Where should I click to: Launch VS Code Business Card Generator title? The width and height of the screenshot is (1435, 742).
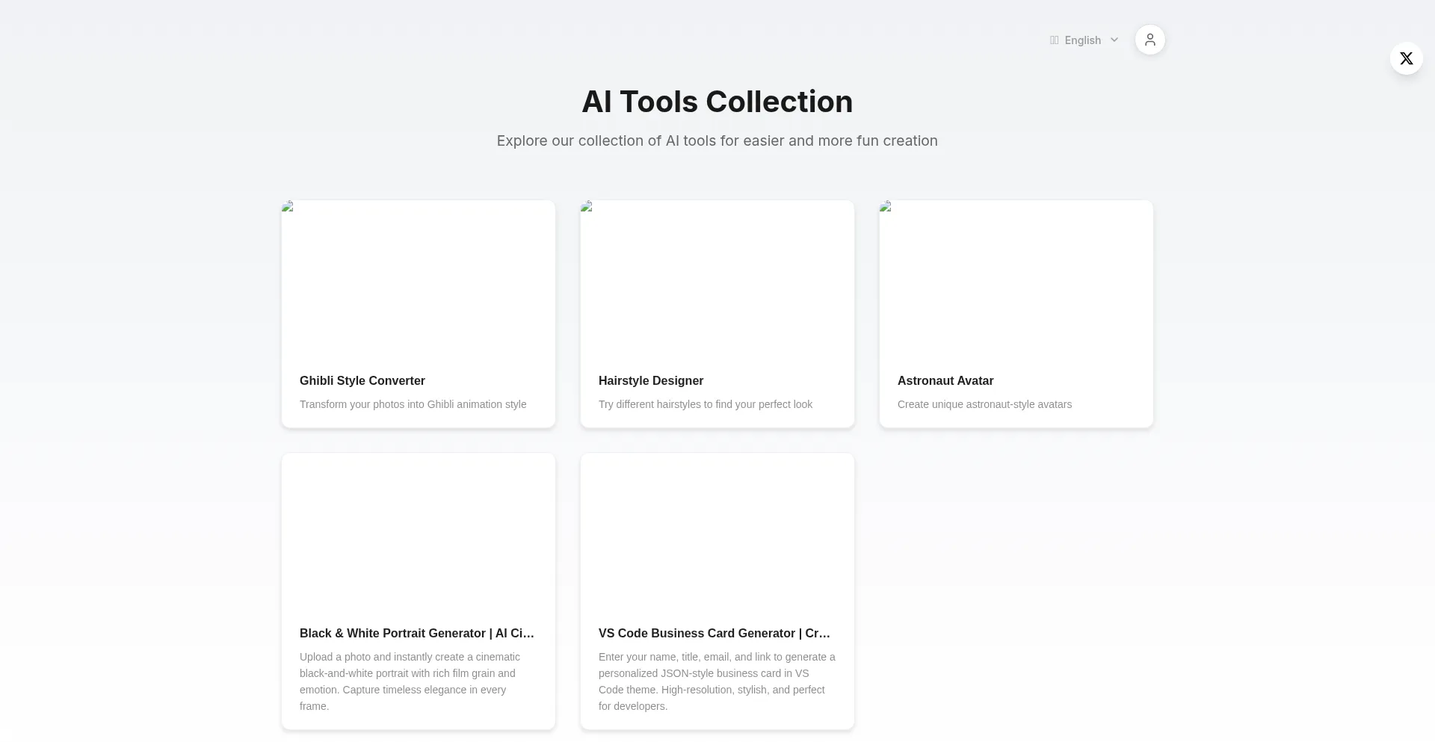pos(715,633)
